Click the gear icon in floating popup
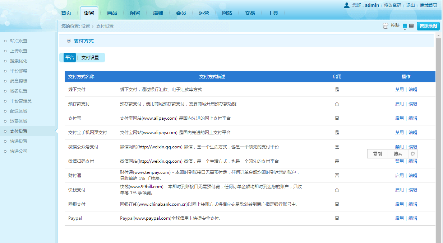Screen dimensions: 443x243 pyautogui.click(x=413, y=154)
